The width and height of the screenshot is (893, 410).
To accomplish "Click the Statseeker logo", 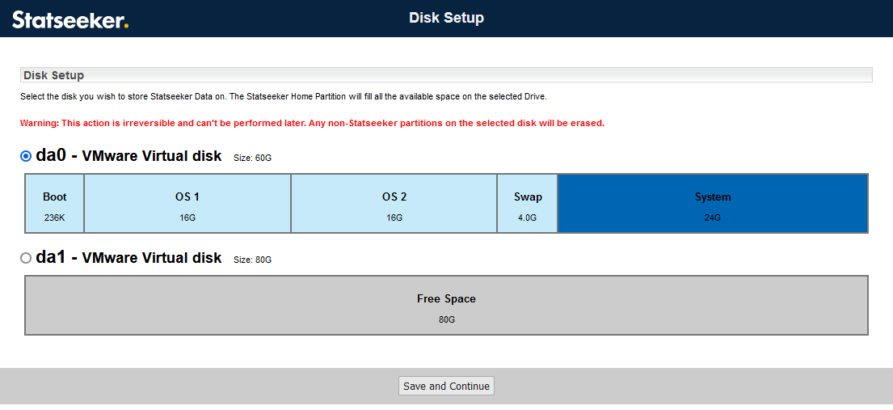I will (70, 19).
